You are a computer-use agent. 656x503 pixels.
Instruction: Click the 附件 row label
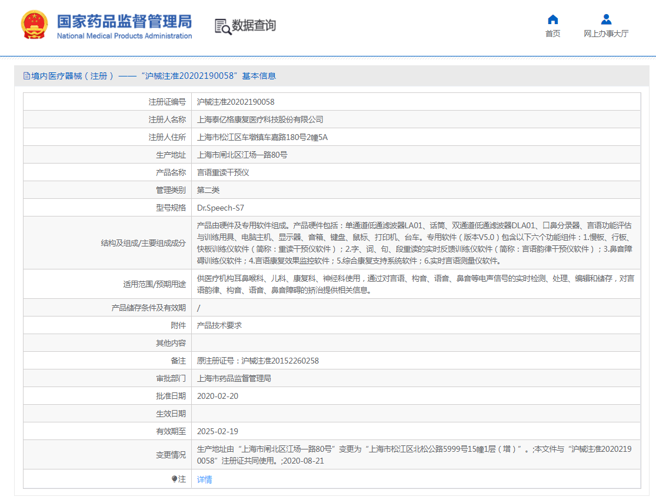[178, 325]
